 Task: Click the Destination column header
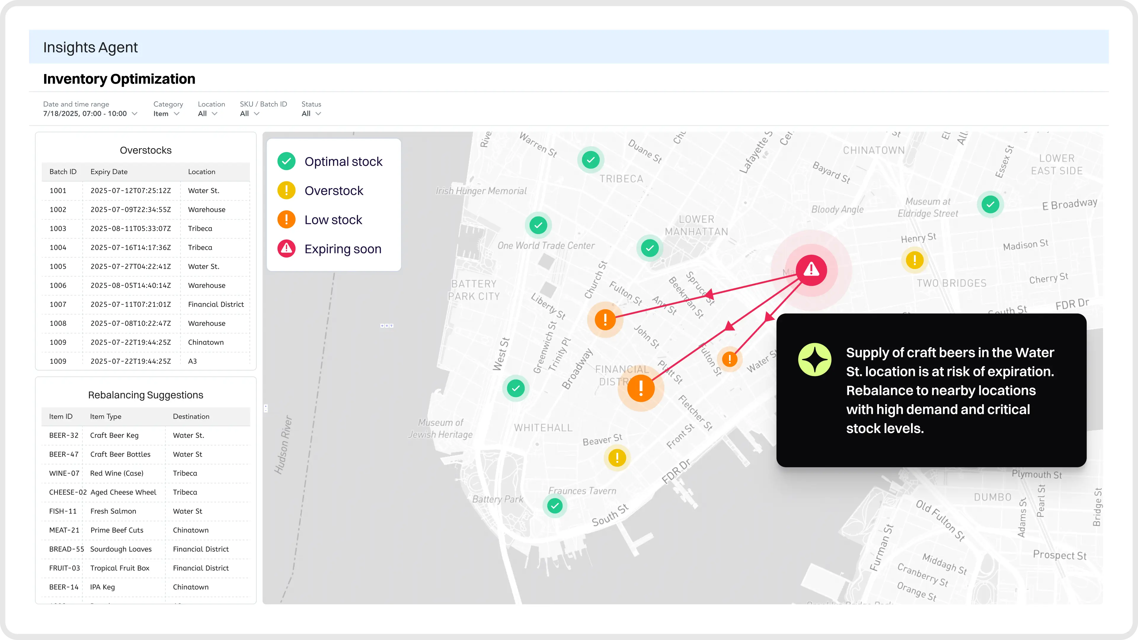coord(191,417)
